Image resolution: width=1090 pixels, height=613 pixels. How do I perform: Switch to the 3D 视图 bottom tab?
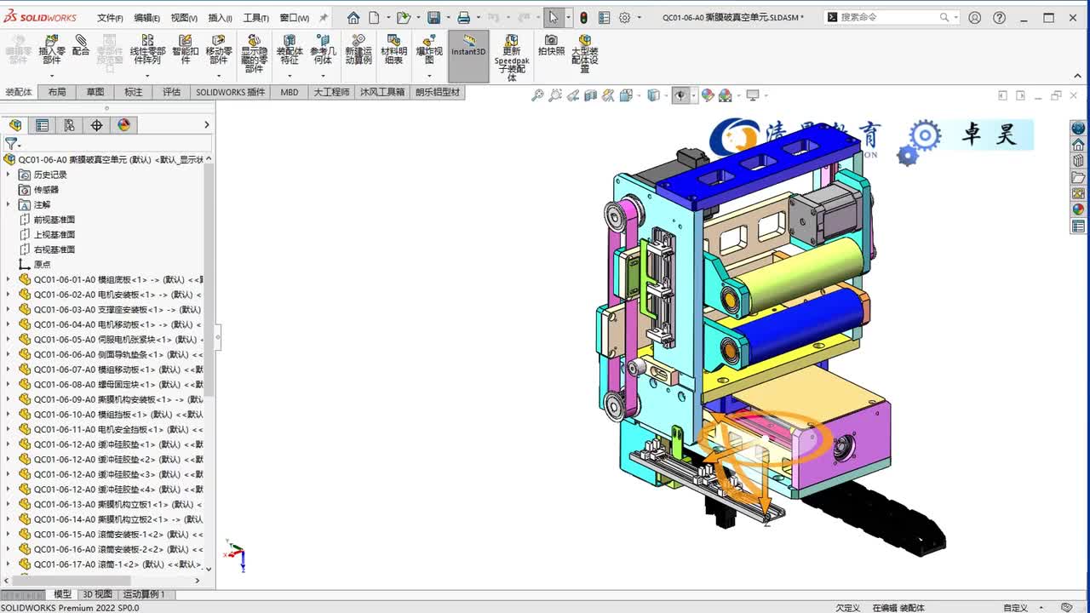click(x=97, y=594)
